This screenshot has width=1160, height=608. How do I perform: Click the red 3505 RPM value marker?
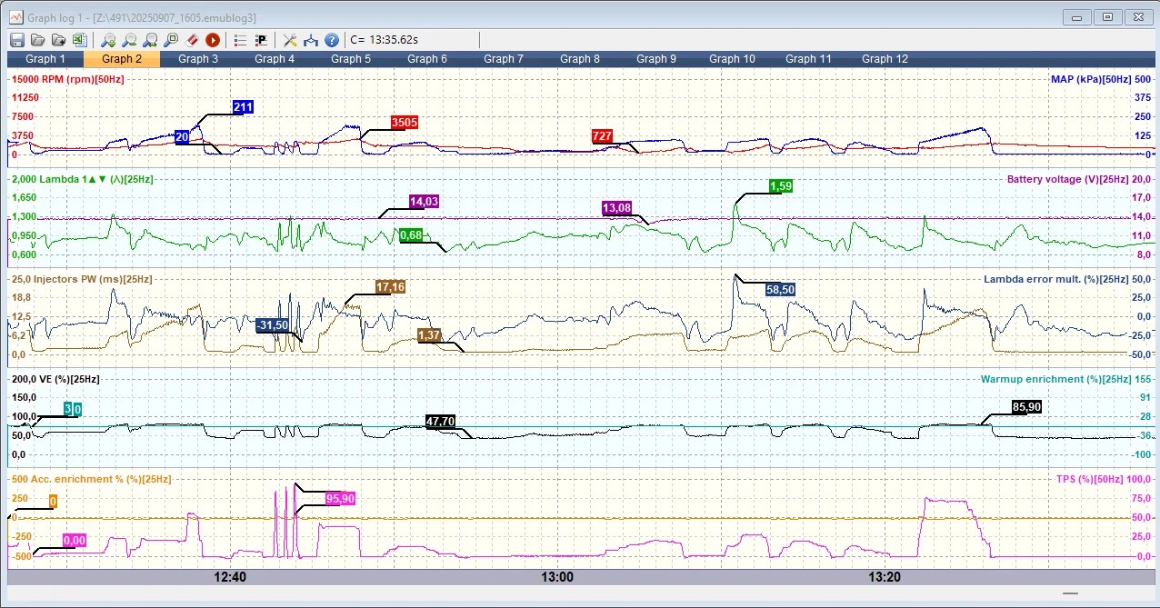click(x=405, y=122)
